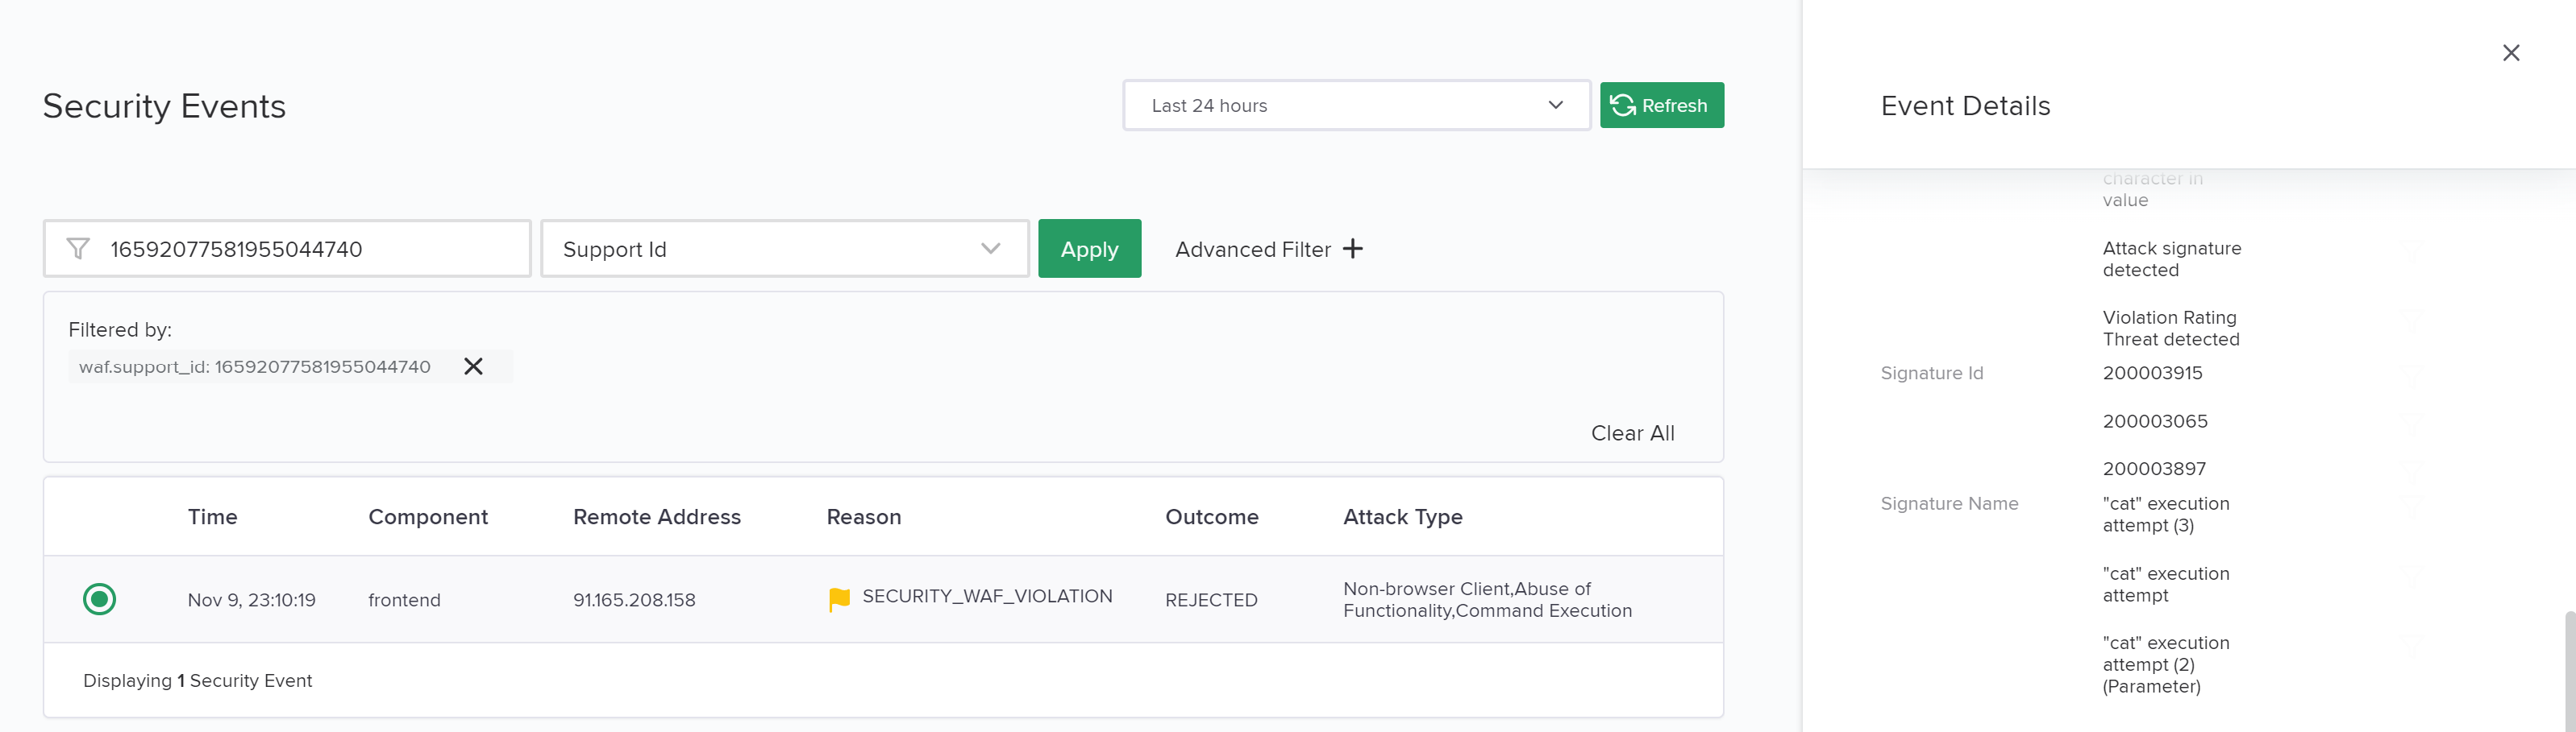Image resolution: width=2576 pixels, height=732 pixels.
Task: Click the SECURITY_WAF_VIOLATION reason text
Action: click(x=987, y=596)
